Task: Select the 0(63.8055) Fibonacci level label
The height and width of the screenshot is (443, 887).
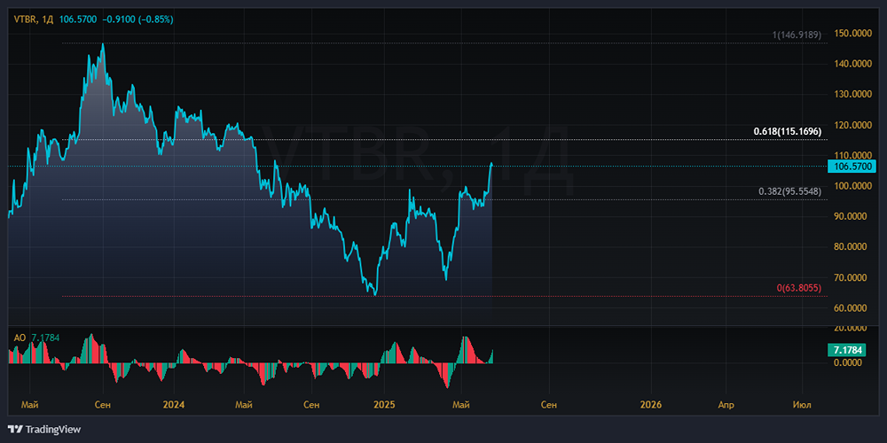Action: pyautogui.click(x=799, y=288)
